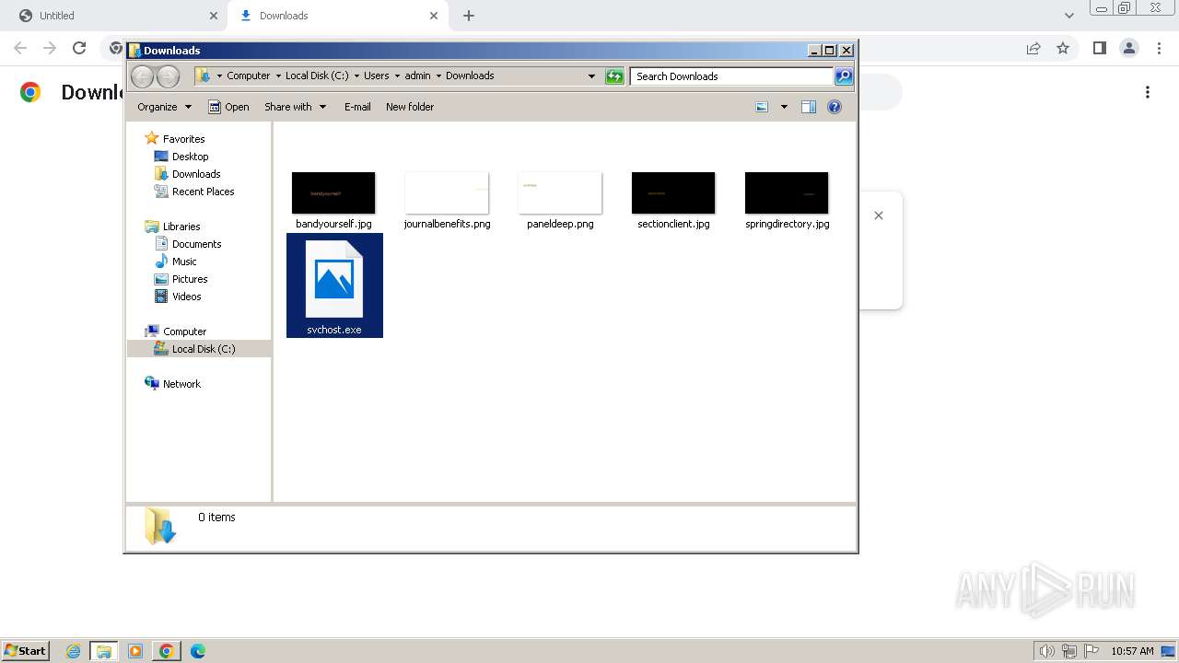
Task: Select paneldeep.png thumbnail
Action: (x=560, y=193)
